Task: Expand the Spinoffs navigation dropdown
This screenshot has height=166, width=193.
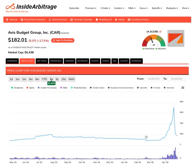Action: (x=157, y=8)
